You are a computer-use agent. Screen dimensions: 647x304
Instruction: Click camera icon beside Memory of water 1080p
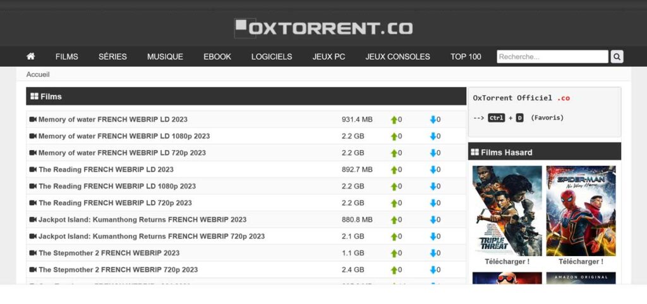point(33,136)
